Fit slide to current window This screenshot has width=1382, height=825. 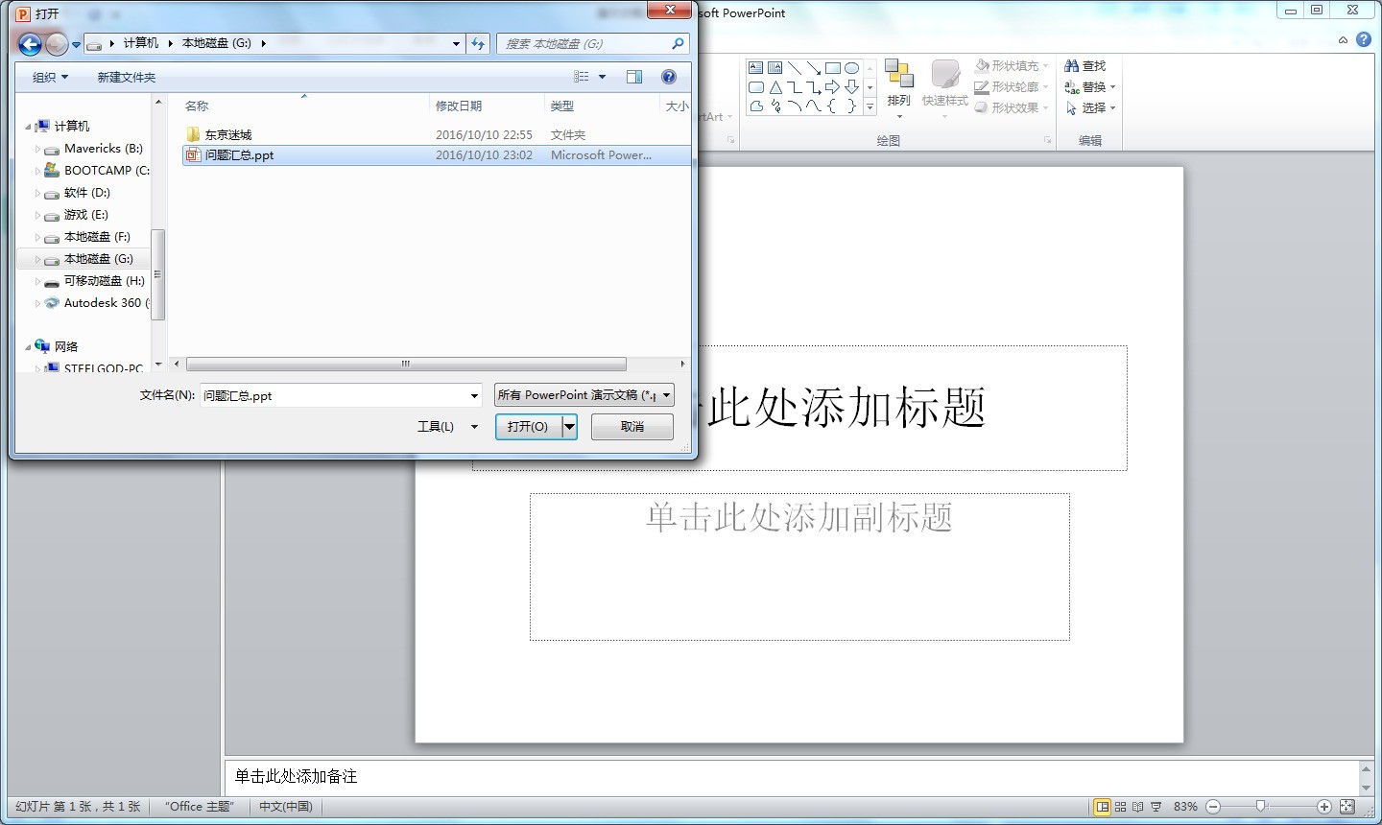coord(1347,807)
